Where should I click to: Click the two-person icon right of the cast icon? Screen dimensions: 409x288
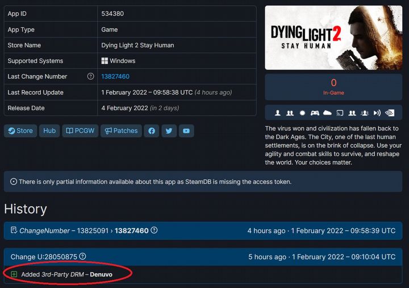tap(352, 113)
